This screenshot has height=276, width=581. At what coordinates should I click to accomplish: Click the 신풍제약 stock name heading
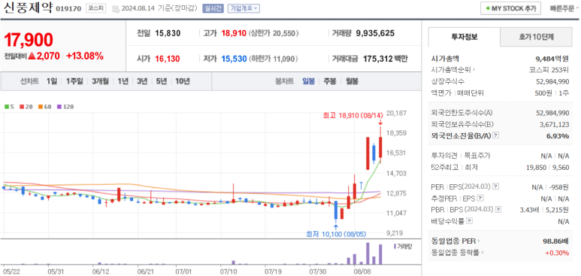(27, 8)
